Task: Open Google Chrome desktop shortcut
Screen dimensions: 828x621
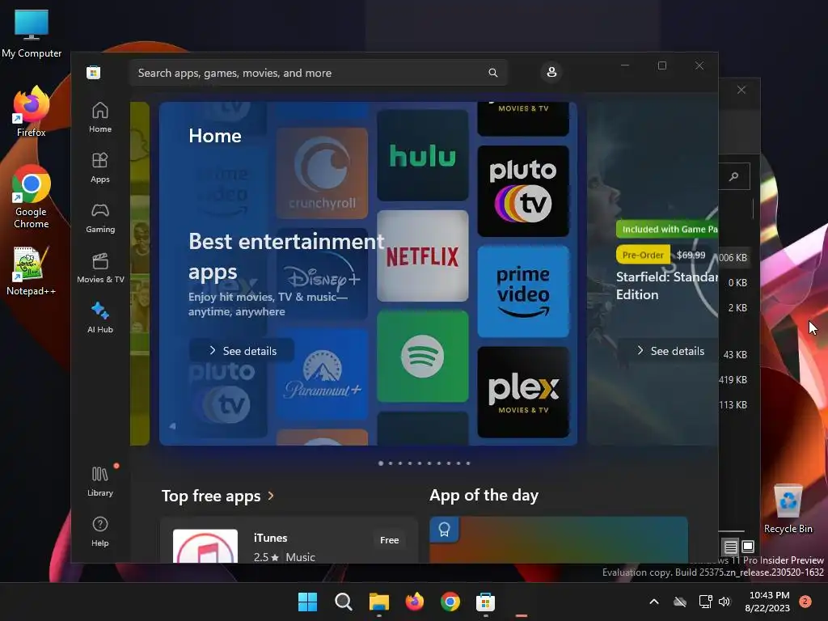Action: 32,196
